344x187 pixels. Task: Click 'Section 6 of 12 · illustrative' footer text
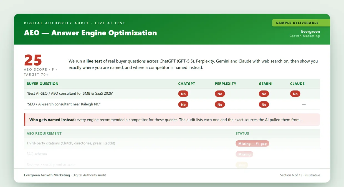coord(300,175)
